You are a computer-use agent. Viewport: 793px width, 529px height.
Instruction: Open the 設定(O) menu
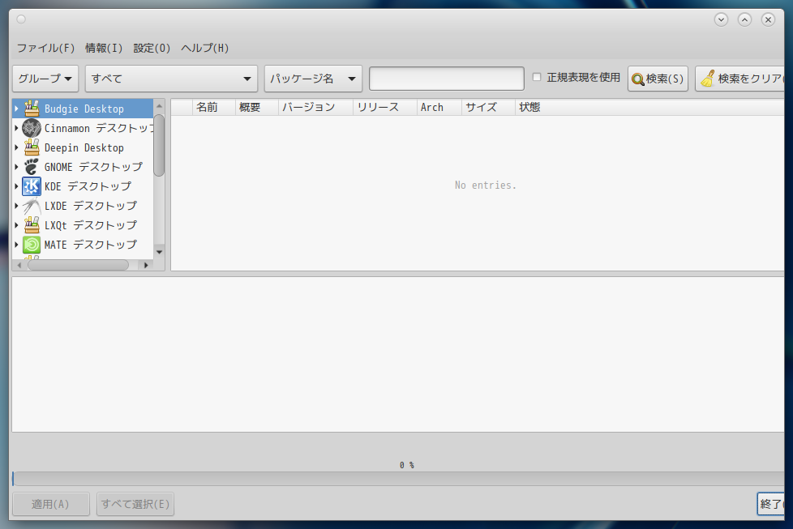pos(152,48)
